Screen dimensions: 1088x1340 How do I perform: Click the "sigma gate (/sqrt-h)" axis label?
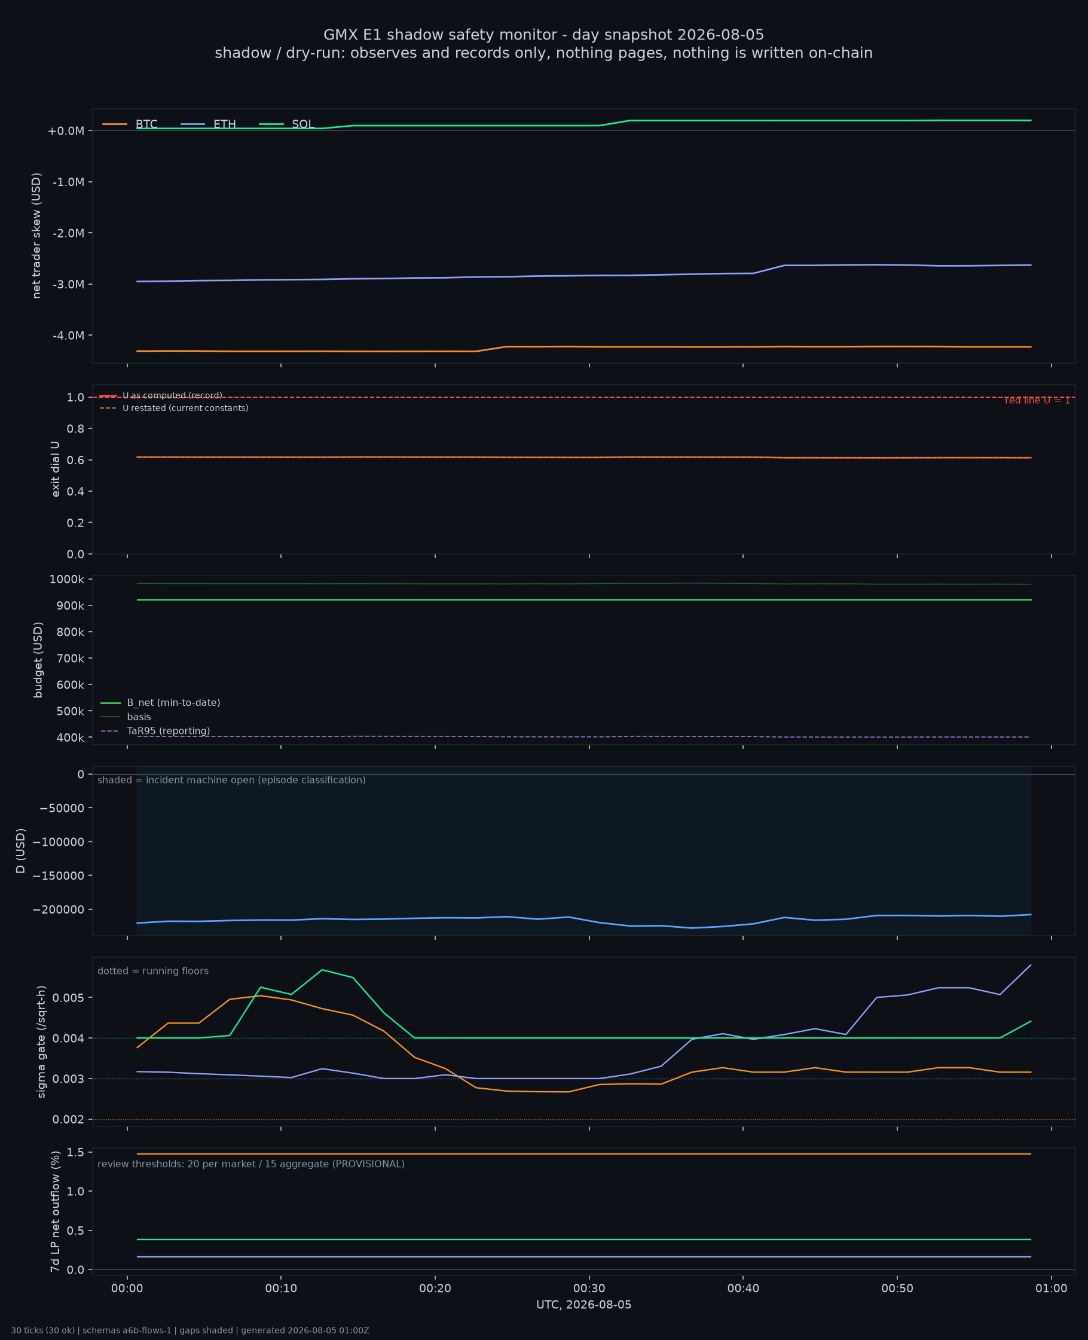point(41,1041)
